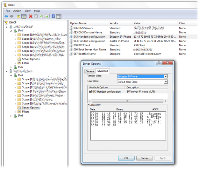Viewport: 199px width, 169px height.
Task: Click the second server's IPv6 icon
Action: click(x=15, y=116)
